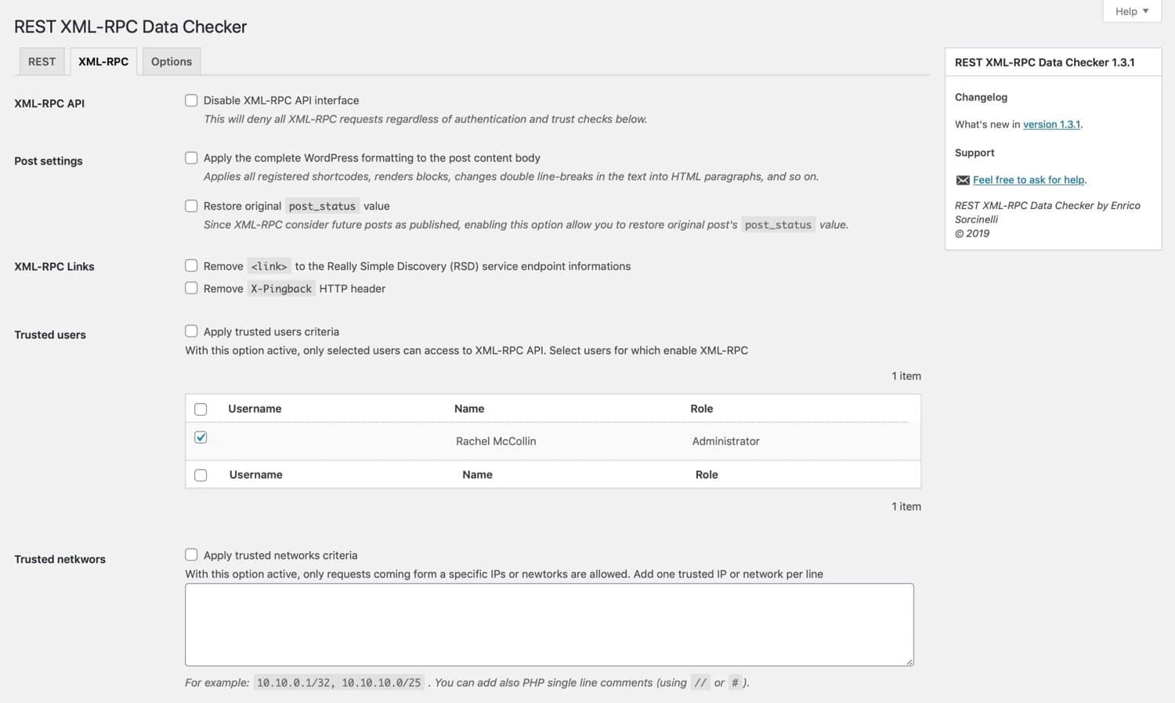Open the Options tab
1175x703 pixels.
pos(171,61)
